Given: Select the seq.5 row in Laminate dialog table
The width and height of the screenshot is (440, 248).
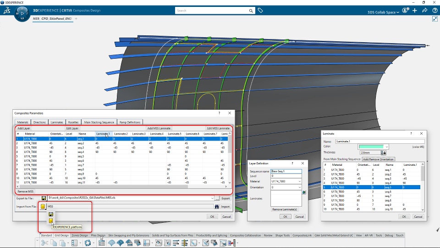Looking at the screenshot, I should click(x=372, y=187).
